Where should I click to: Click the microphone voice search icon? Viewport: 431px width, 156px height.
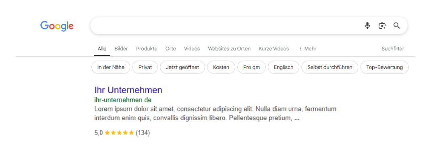367,26
